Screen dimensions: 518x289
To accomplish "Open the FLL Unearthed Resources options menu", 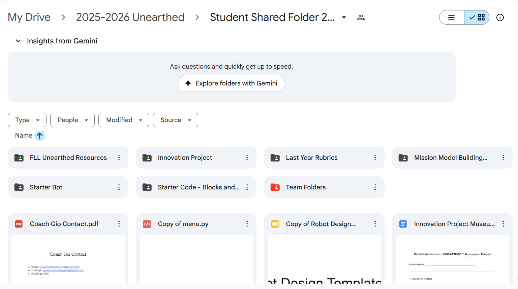I will [x=119, y=157].
